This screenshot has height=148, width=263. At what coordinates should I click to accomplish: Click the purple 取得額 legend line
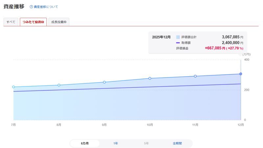(x=178, y=43)
